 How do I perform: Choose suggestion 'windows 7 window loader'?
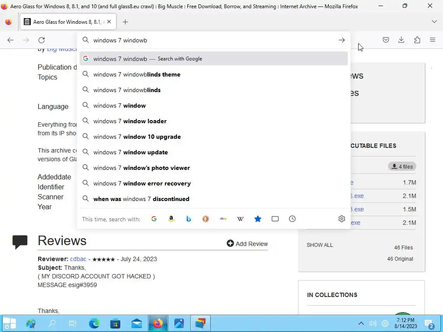click(x=214, y=121)
